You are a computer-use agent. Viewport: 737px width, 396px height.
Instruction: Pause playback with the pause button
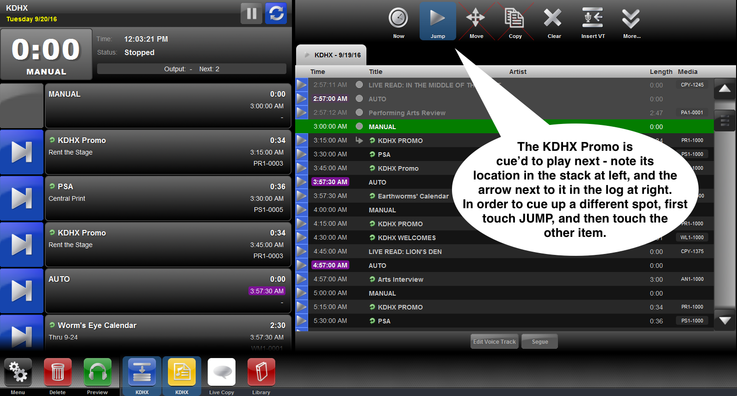pos(251,13)
